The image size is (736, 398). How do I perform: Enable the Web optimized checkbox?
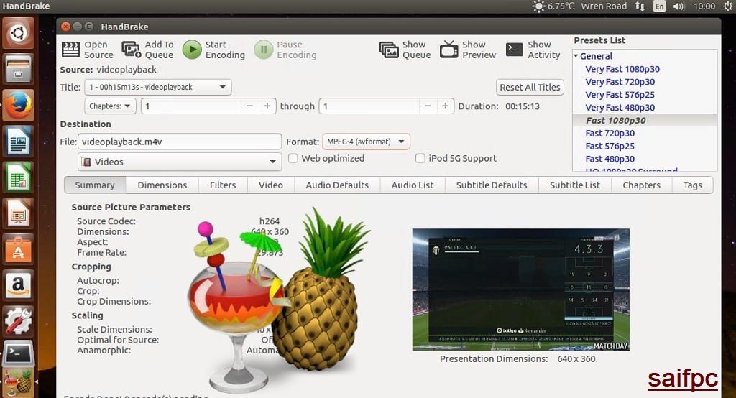(293, 158)
